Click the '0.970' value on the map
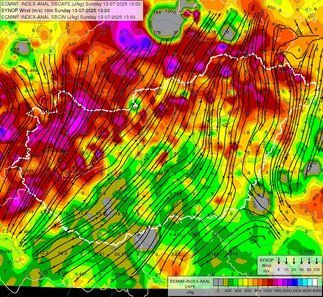 coord(176,234)
